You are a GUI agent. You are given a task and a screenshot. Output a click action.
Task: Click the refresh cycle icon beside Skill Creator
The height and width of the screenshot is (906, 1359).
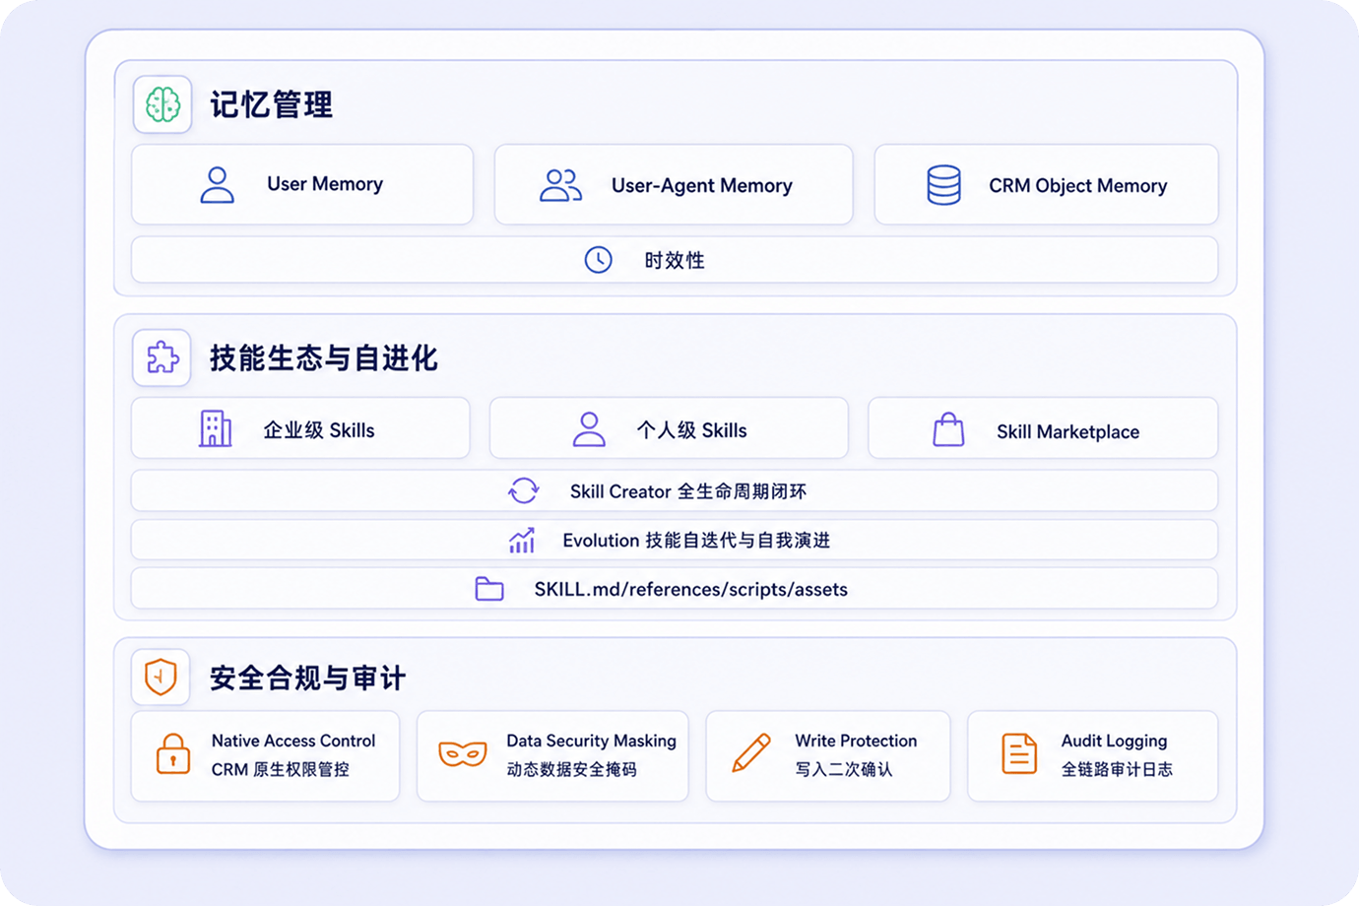(524, 490)
